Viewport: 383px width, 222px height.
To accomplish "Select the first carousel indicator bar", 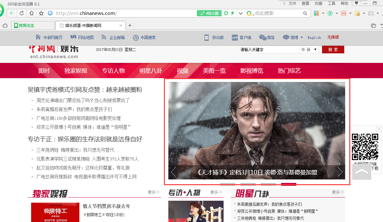I will coord(228,184).
